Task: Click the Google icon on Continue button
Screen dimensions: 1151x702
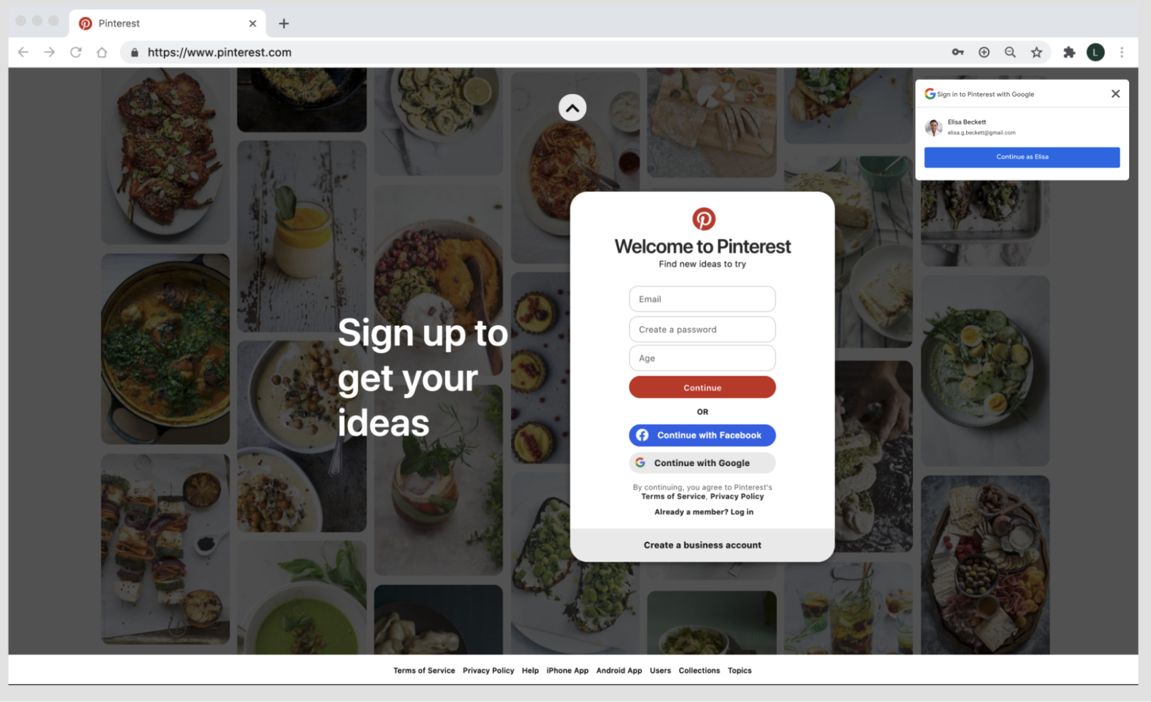Action: point(641,463)
